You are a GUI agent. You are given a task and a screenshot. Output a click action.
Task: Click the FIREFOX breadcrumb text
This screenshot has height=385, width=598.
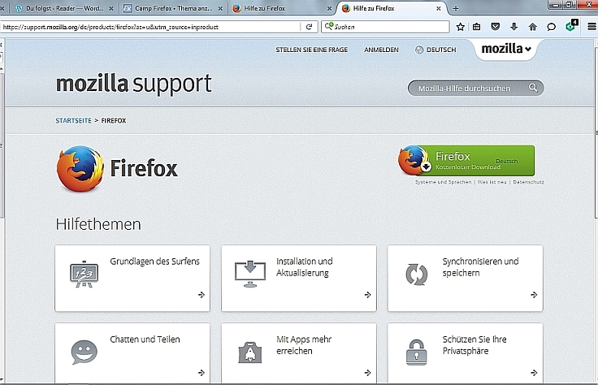click(113, 120)
